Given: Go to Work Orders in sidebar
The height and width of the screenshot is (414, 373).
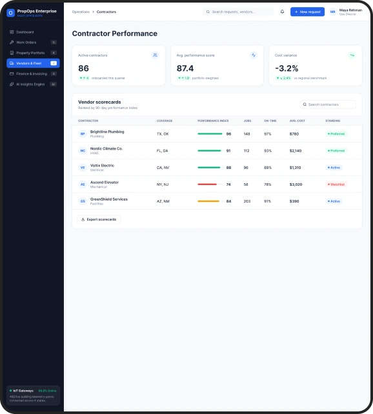Looking at the screenshot, I should pyautogui.click(x=33, y=43).
